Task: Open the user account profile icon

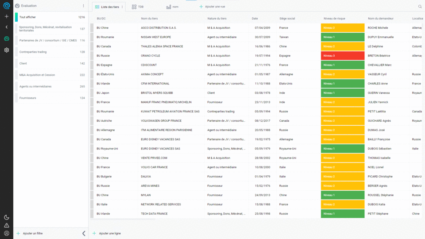Action: pos(6,233)
